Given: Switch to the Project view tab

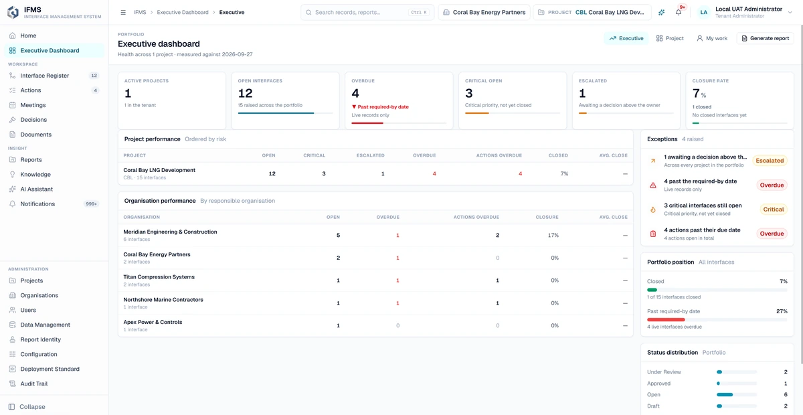Looking at the screenshot, I should tap(670, 38).
